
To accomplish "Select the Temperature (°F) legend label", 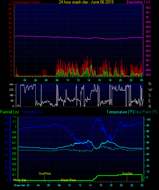I will (x=120, y=112).
